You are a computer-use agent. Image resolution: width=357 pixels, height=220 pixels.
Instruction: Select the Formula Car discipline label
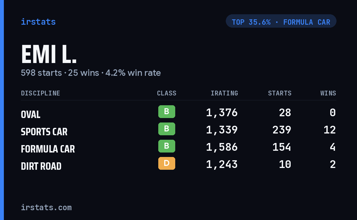click(48, 149)
